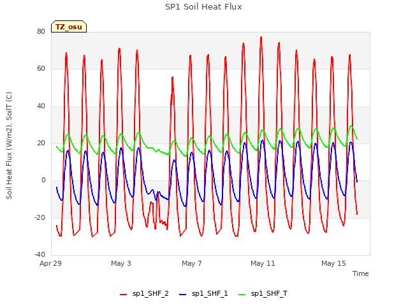Toggle the sp1_SHF_2 legend entry
The image size is (408, 306).
[x=144, y=294]
